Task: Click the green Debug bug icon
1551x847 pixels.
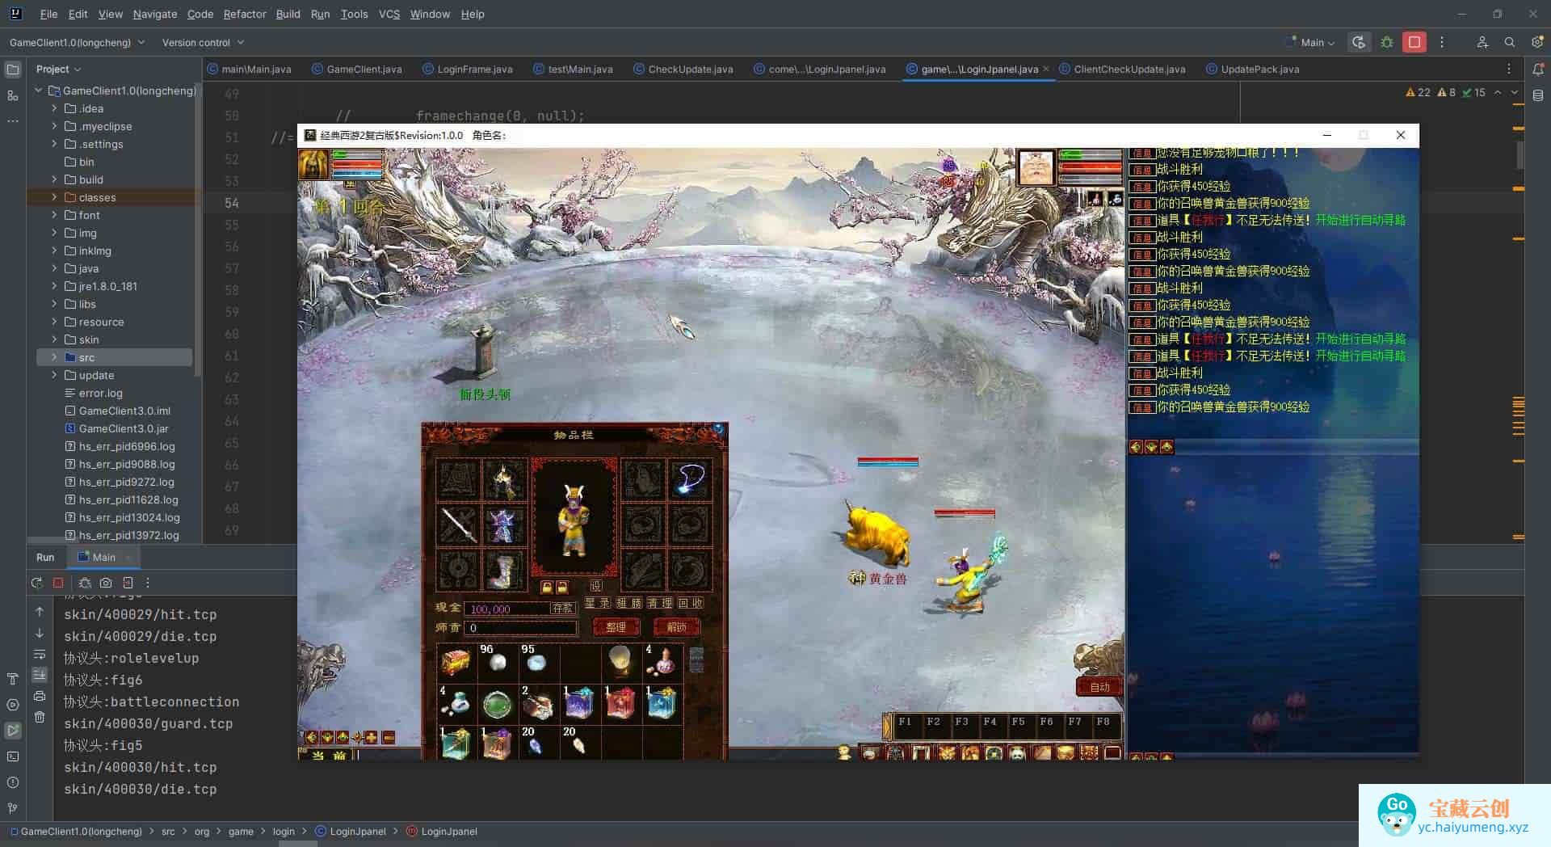Action: pyautogui.click(x=1387, y=42)
